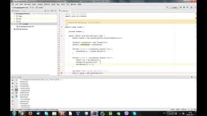
Task: Stop the process in the Run panel
Action: click(13, 83)
